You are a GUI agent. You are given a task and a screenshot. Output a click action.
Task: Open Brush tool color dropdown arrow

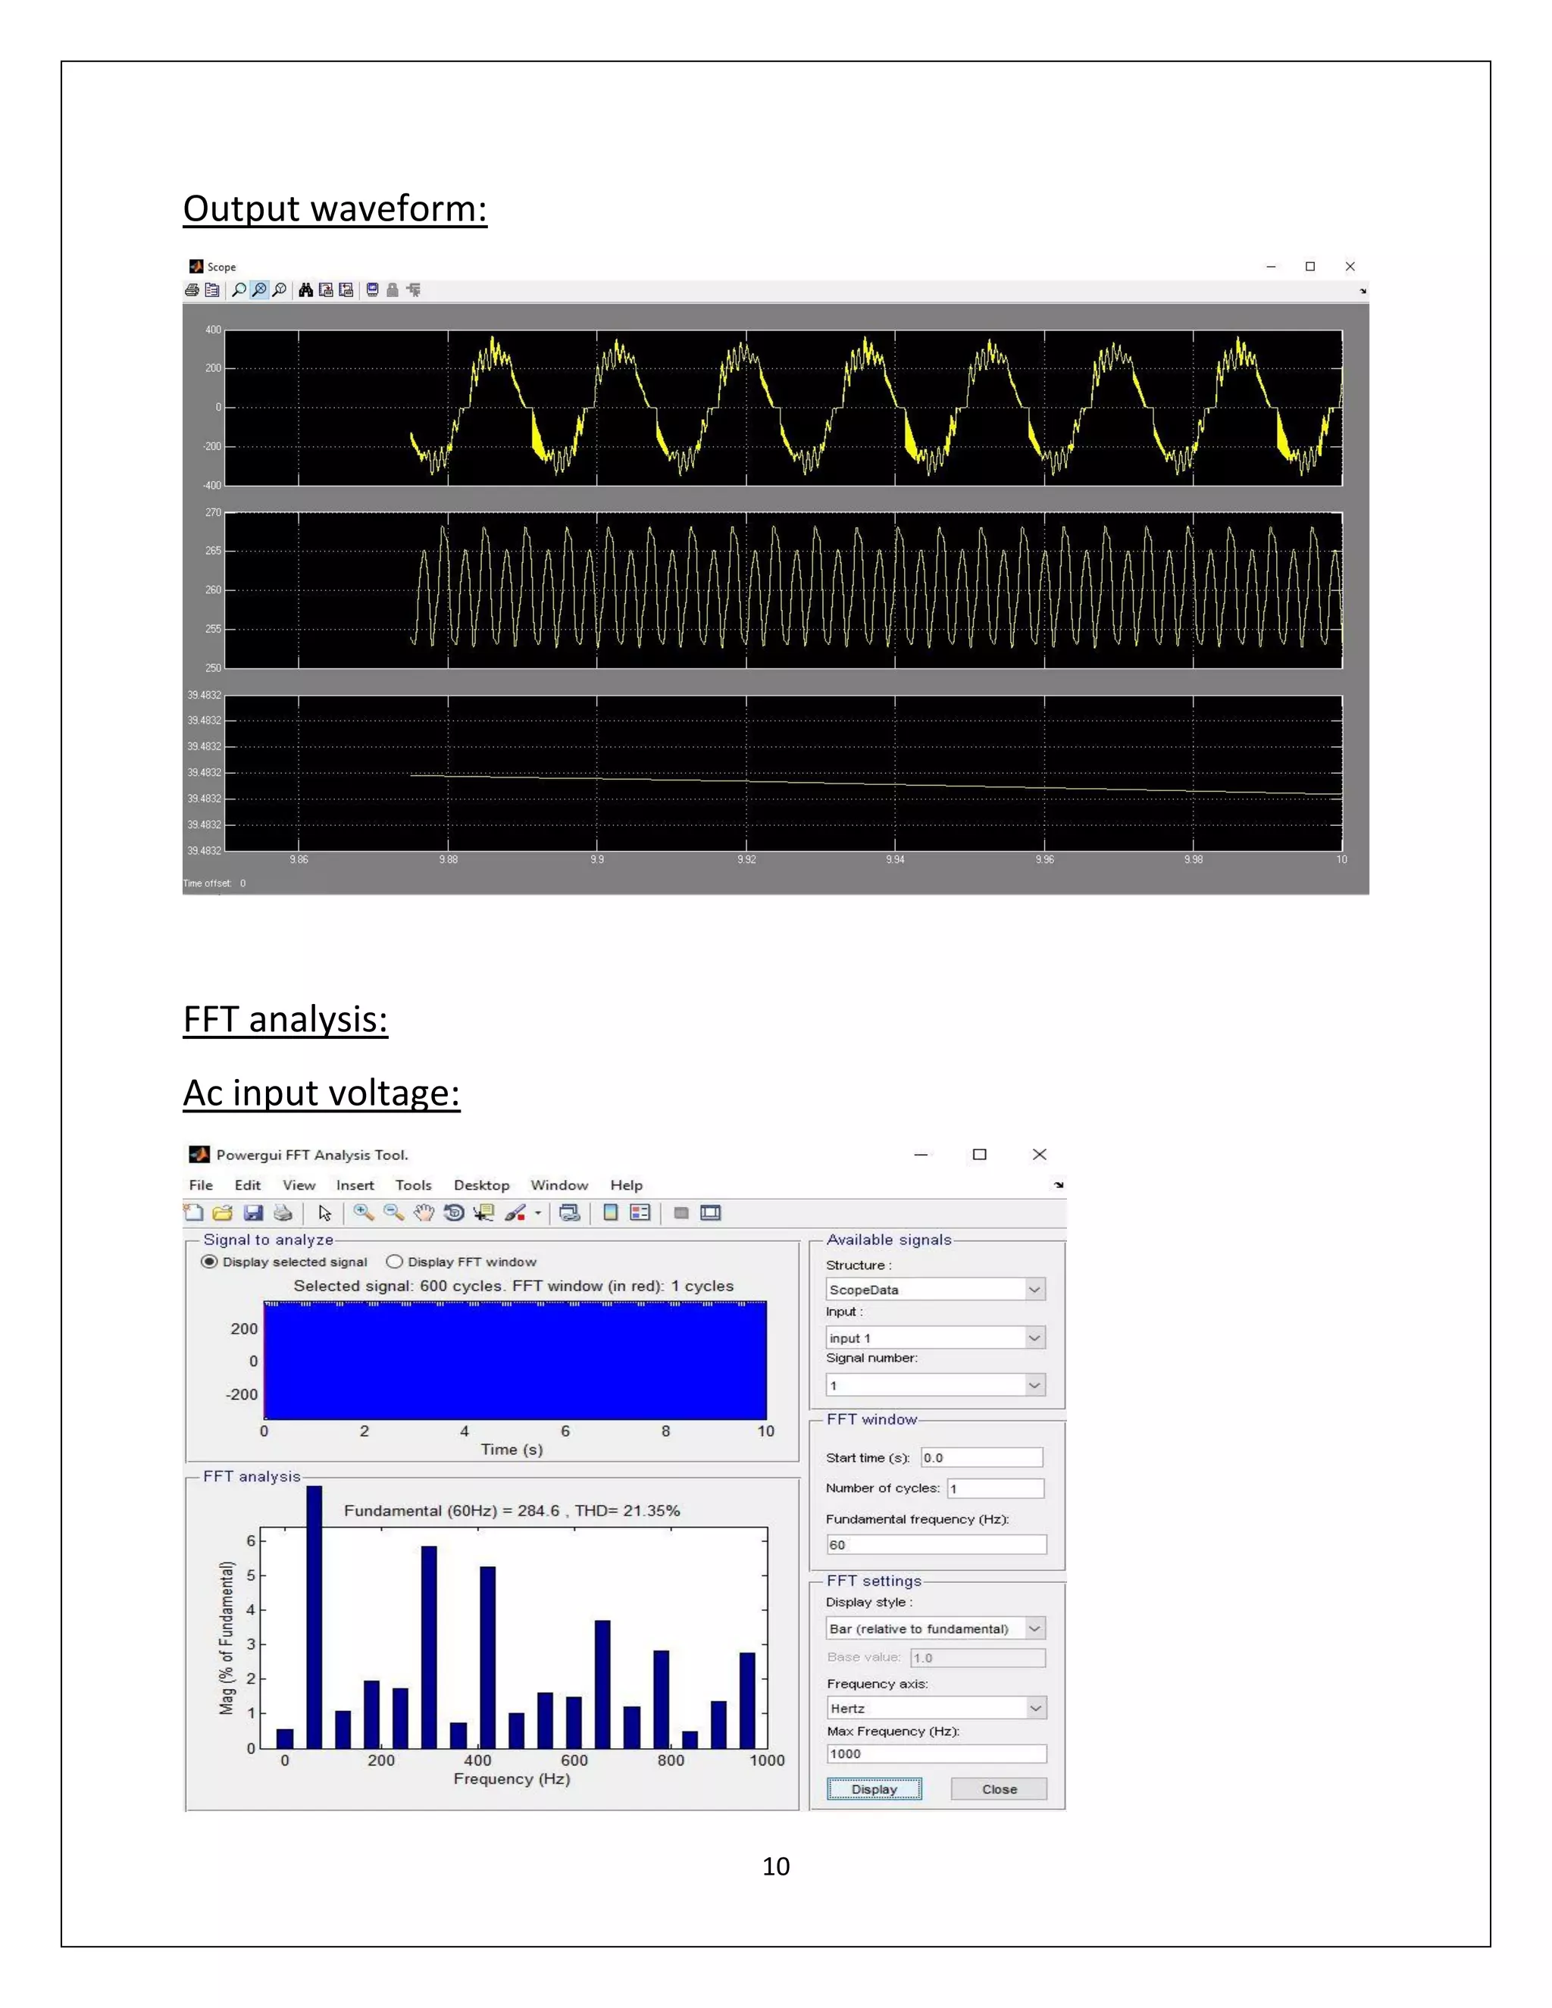(538, 1212)
